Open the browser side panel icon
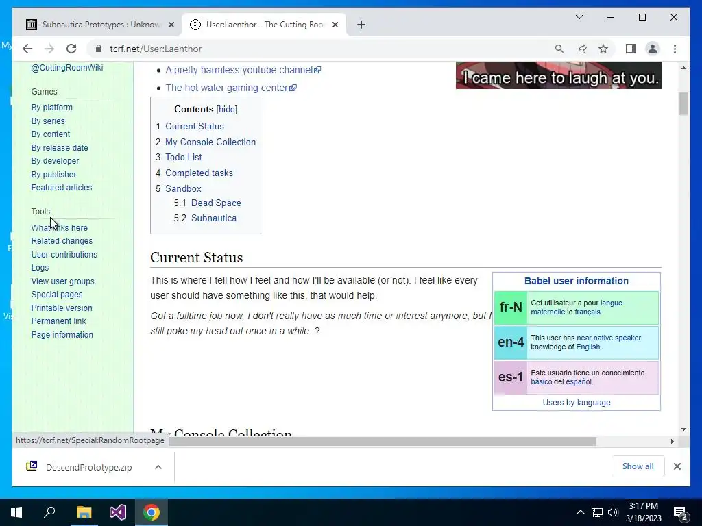This screenshot has height=526, width=702. [631, 49]
